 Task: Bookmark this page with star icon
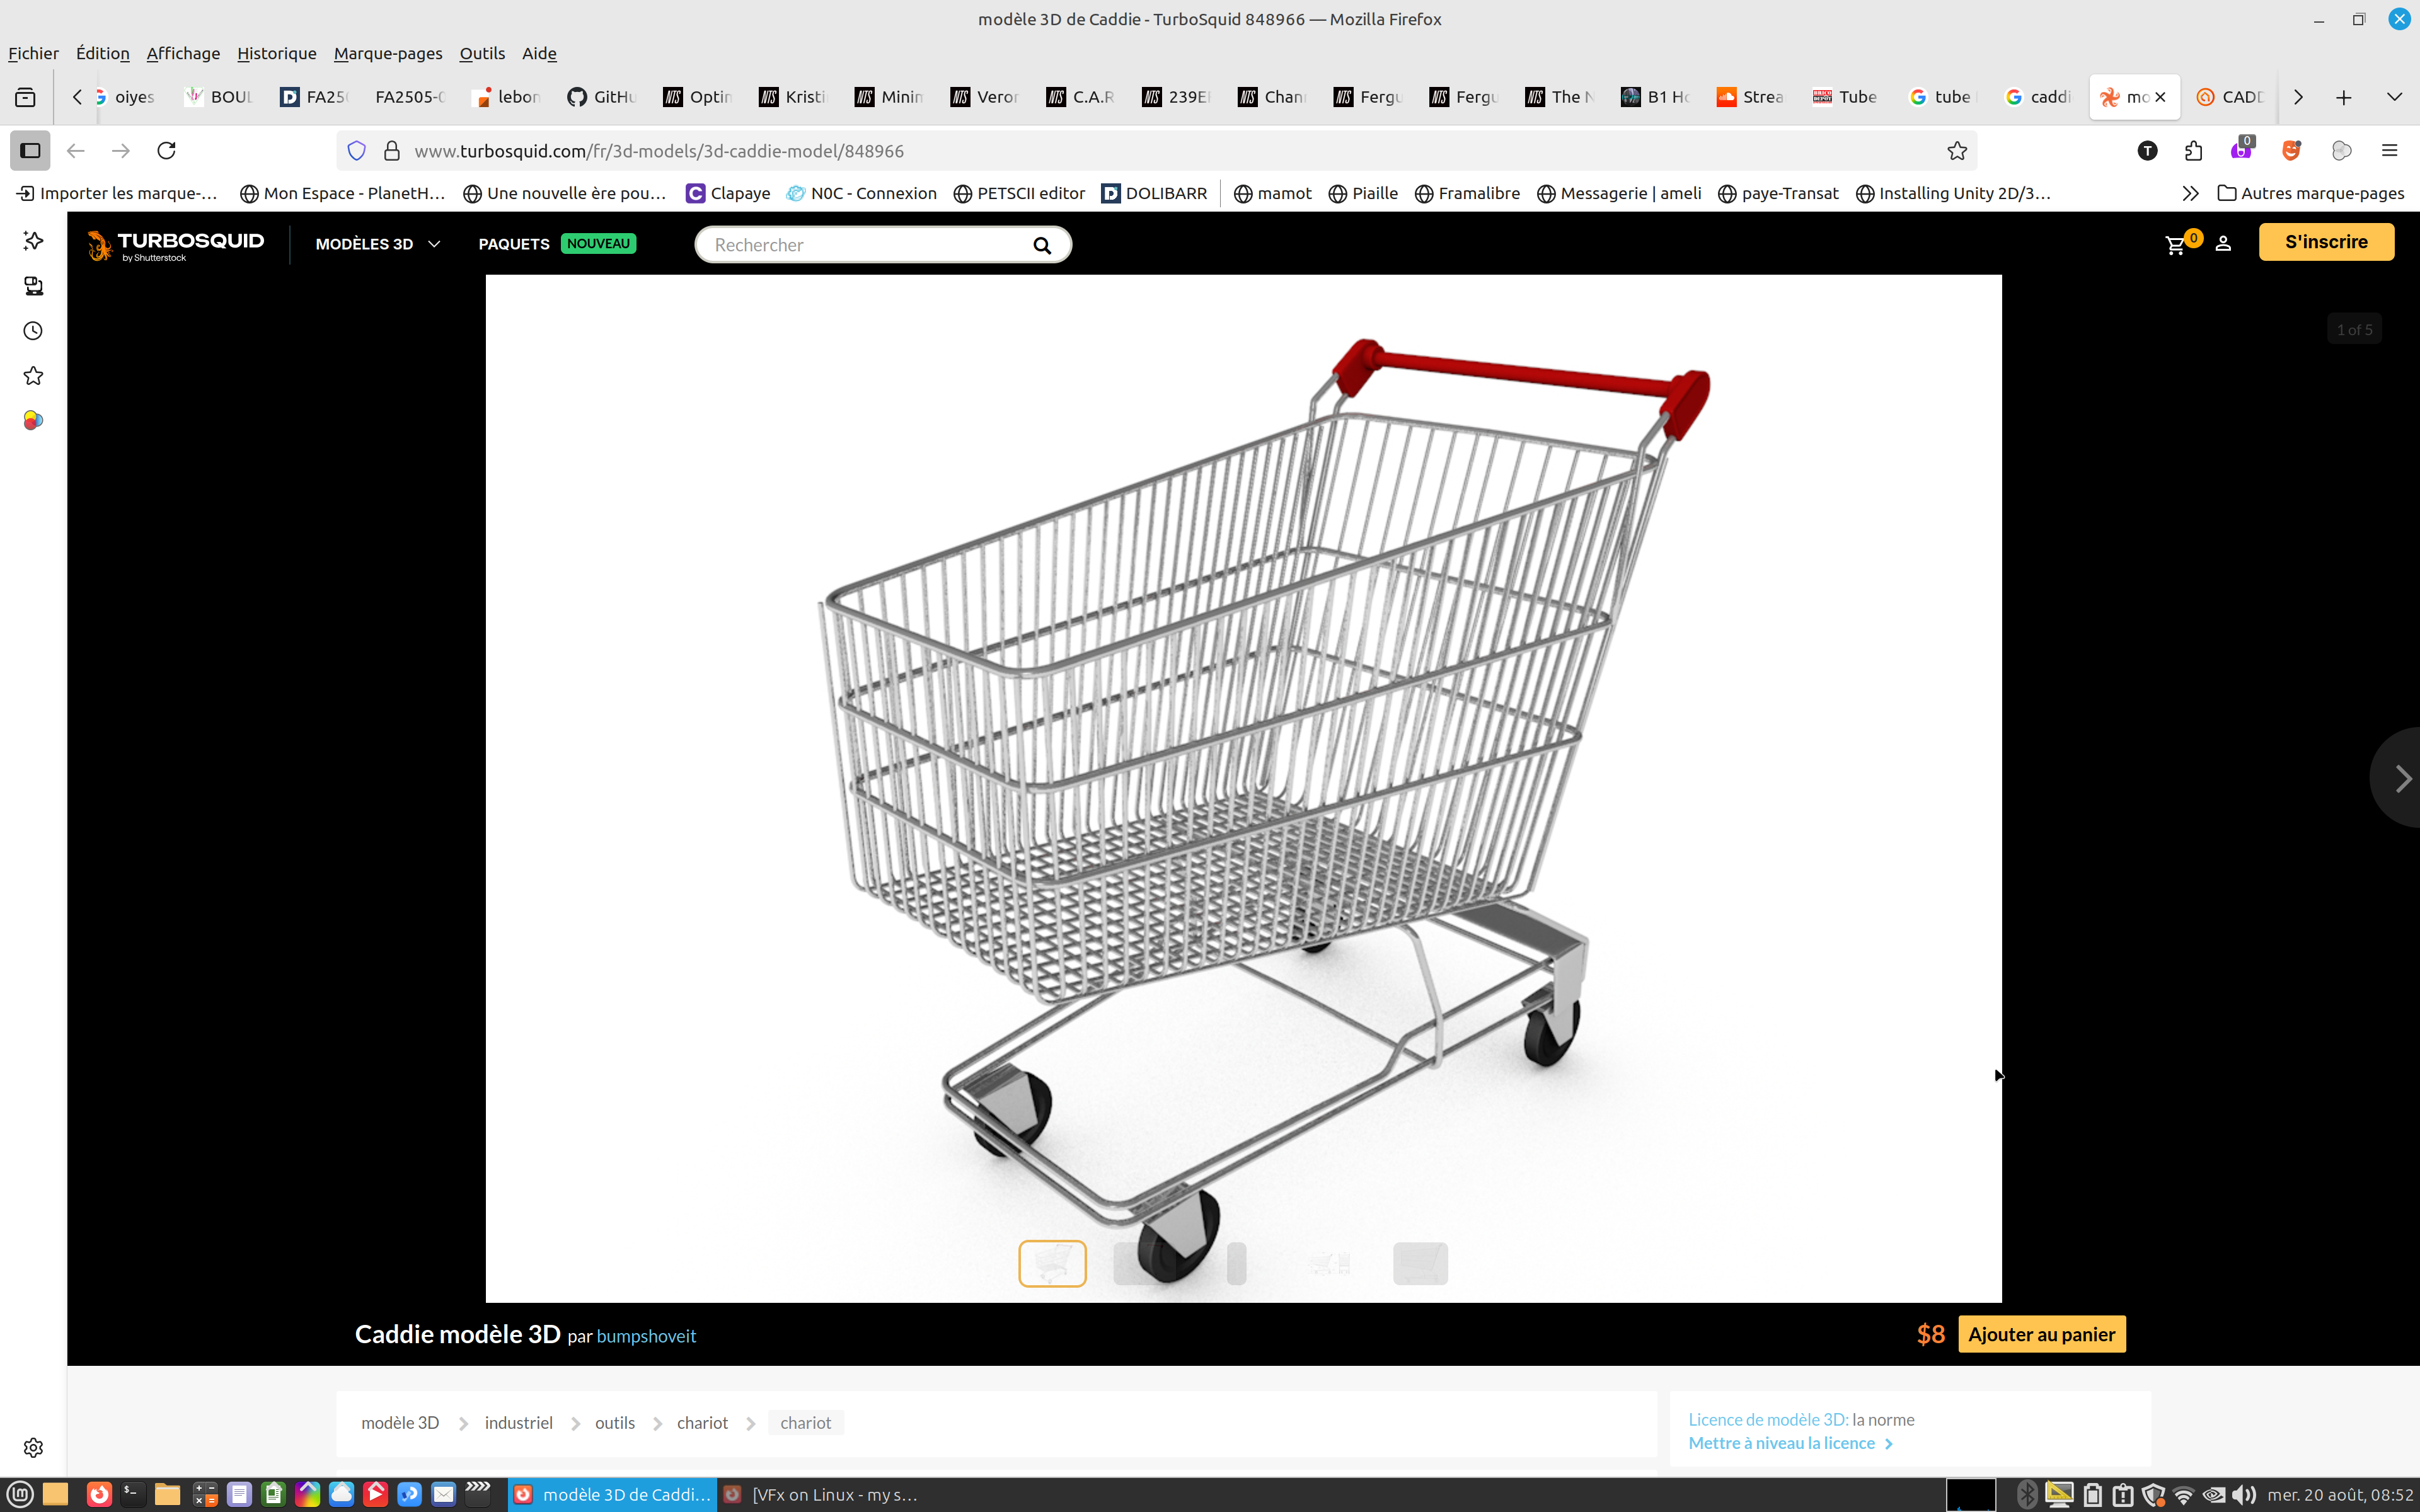pyautogui.click(x=1957, y=151)
